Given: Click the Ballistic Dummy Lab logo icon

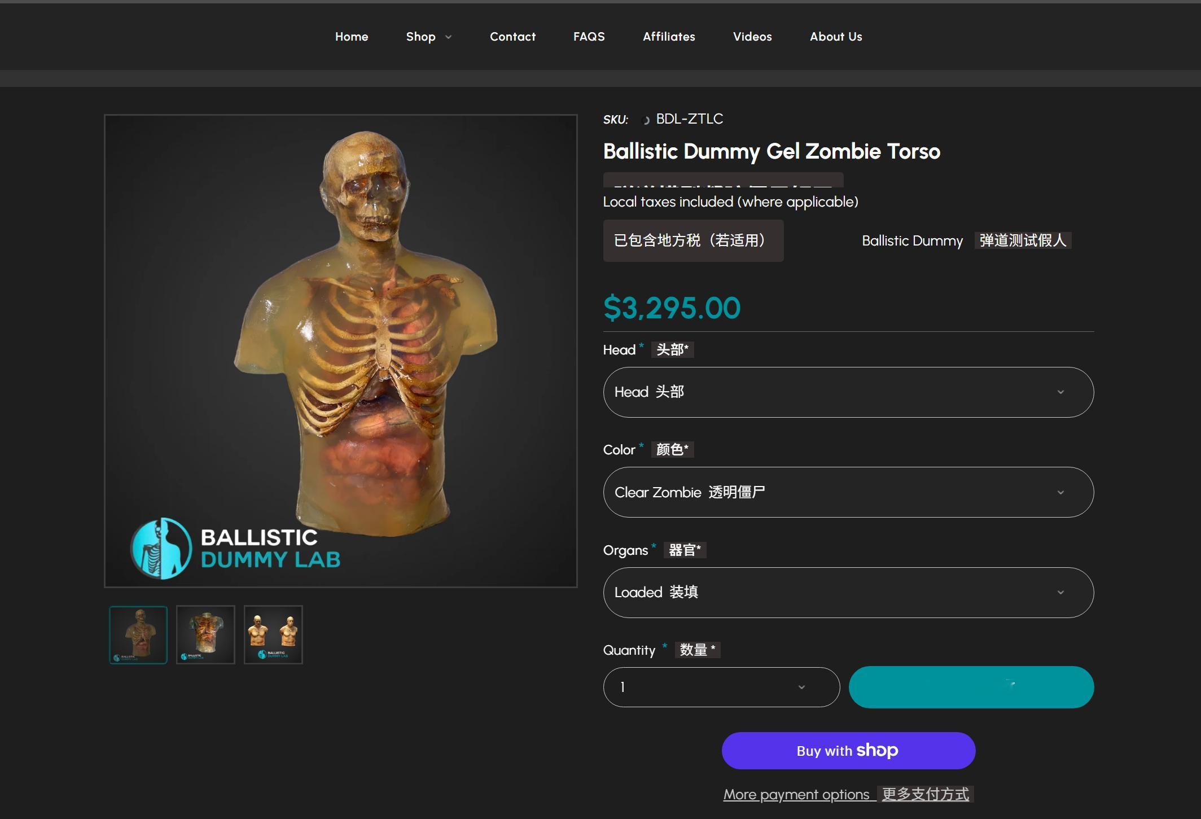Looking at the screenshot, I should coord(161,548).
